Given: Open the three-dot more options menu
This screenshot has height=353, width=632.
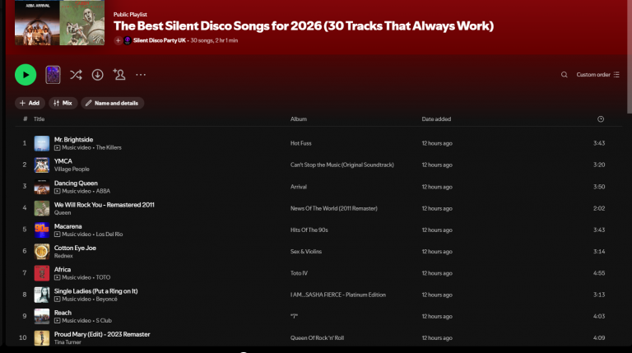Looking at the screenshot, I should 141,75.
